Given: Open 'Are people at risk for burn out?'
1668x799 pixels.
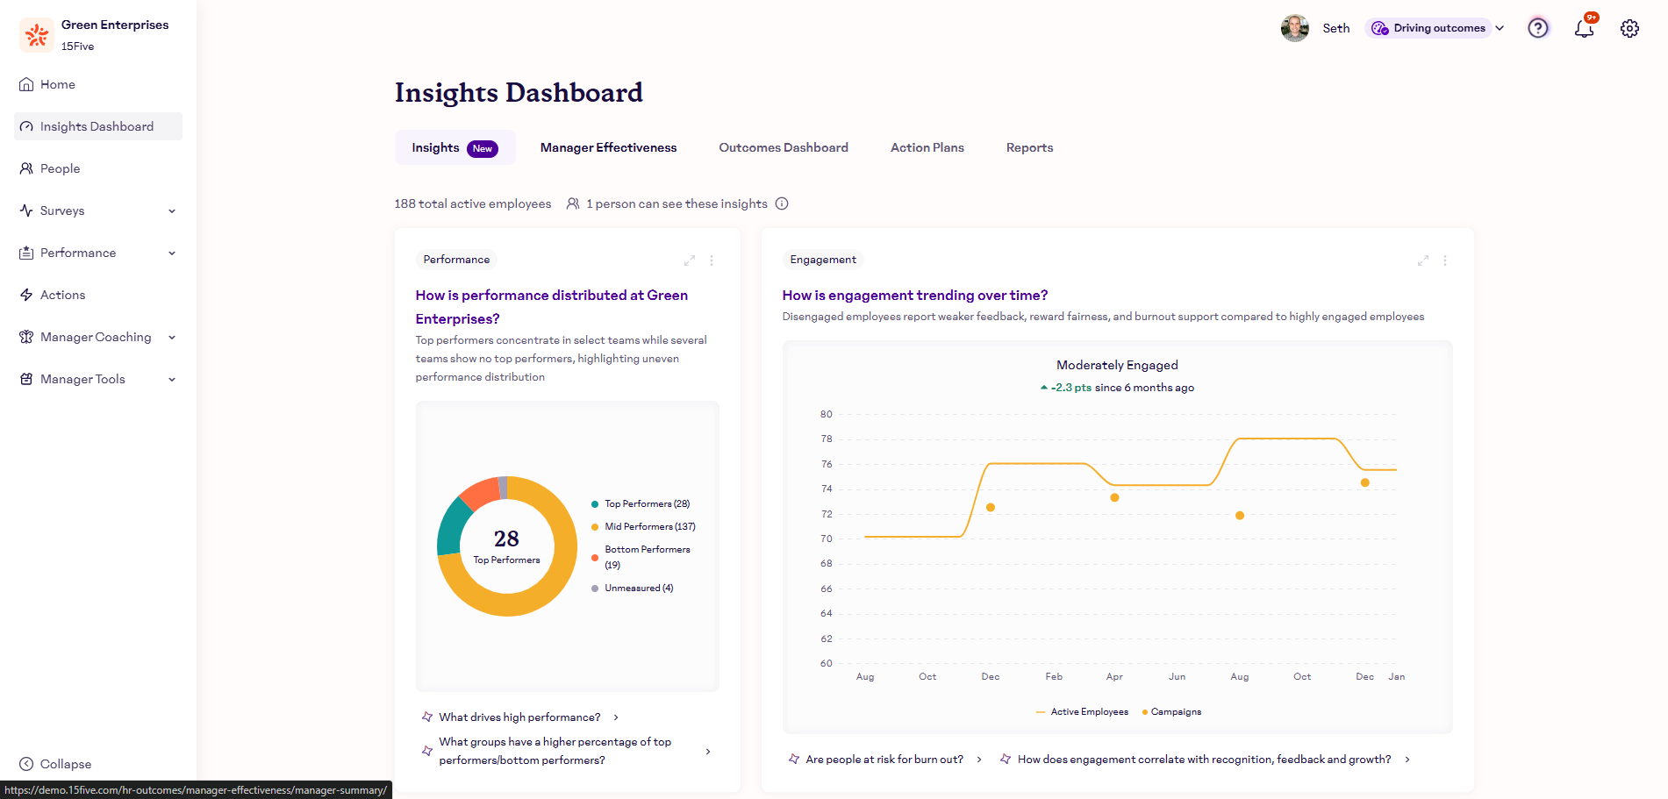Looking at the screenshot, I should 884,760.
